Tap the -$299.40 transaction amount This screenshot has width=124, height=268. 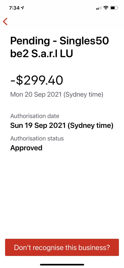click(37, 81)
